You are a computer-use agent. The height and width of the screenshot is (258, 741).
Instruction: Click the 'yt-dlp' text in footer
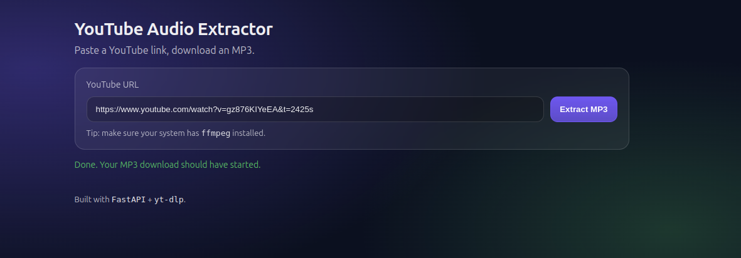169,200
